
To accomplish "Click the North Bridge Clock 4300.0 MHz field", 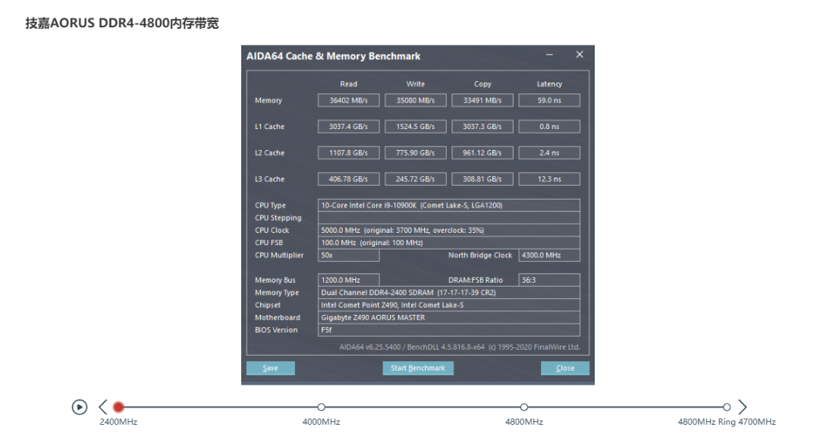I will [549, 256].
